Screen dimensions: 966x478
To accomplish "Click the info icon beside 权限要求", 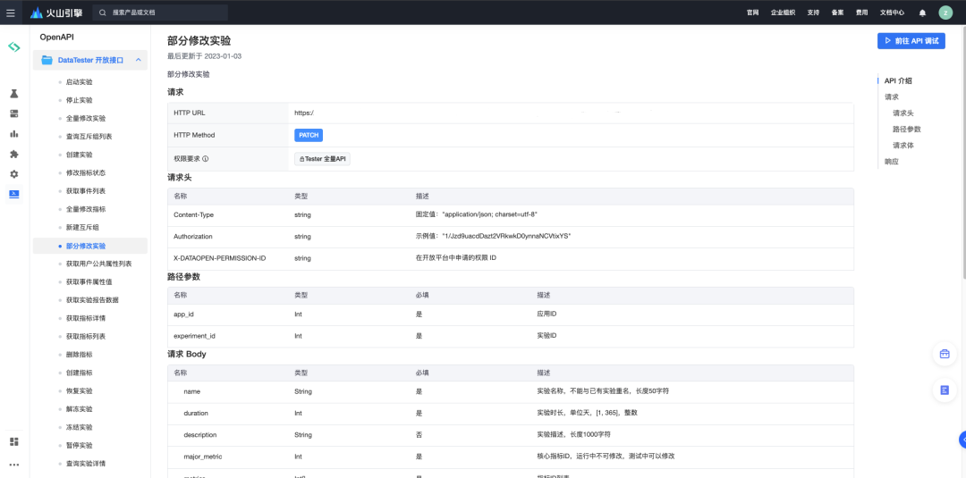I will coord(205,159).
